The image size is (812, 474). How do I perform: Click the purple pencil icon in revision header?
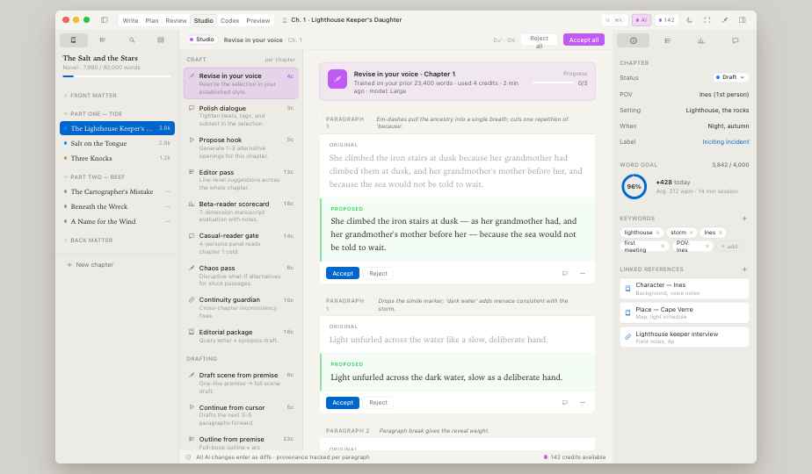(x=337, y=79)
